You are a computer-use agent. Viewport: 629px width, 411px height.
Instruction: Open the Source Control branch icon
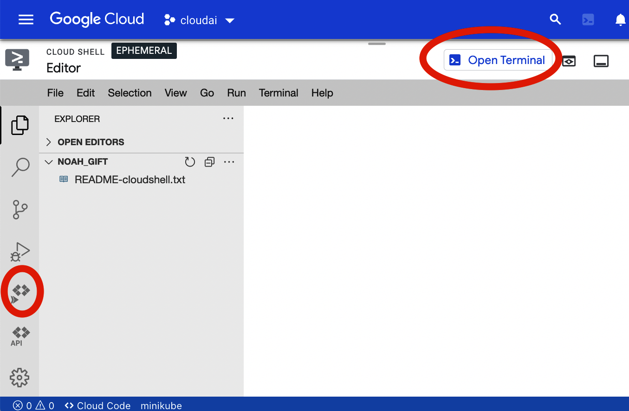click(20, 210)
